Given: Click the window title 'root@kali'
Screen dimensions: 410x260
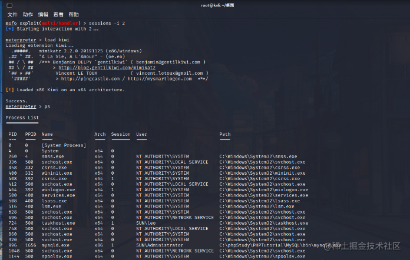Looking at the screenshot, I should (x=217, y=5).
